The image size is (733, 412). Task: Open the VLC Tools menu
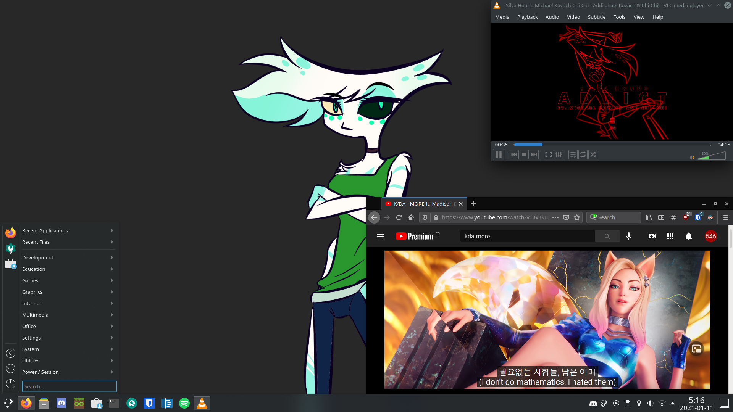[x=619, y=17]
